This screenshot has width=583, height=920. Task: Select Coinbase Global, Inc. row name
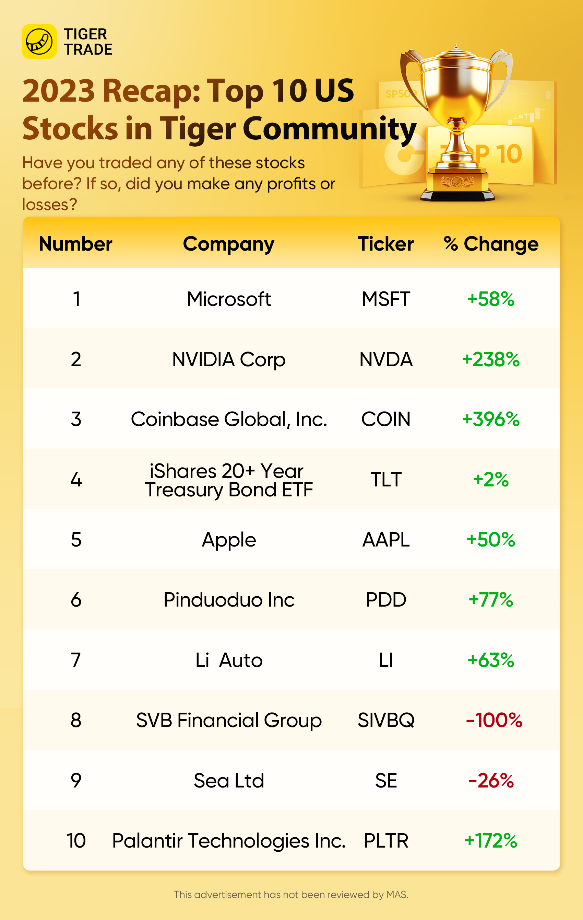pos(229,419)
